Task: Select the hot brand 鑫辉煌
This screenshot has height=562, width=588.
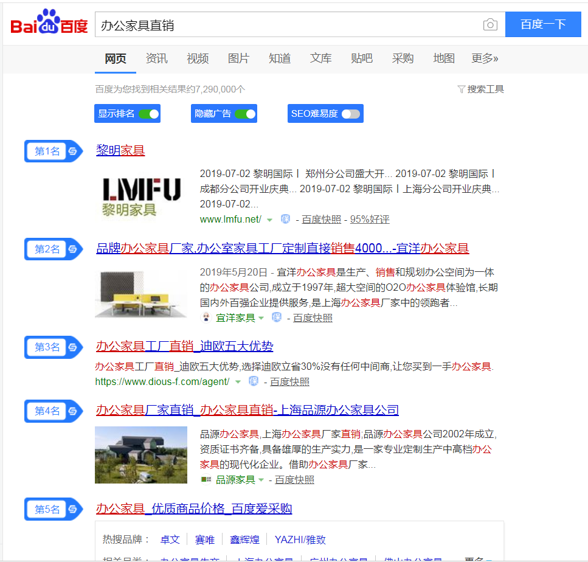Action: 244,540
